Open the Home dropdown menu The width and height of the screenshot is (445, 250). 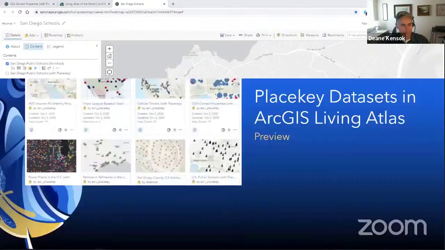tap(9, 23)
